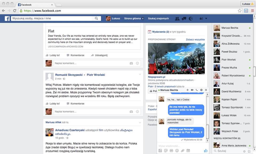This screenshot has height=154, width=256.
Task: Open account dropdown arrow in top bar
Action: 206,19
